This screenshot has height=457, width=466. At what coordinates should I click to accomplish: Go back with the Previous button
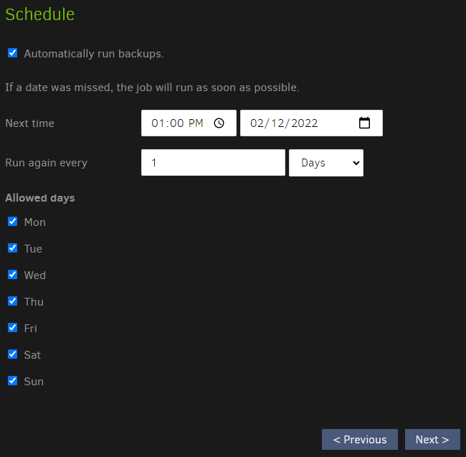point(359,440)
